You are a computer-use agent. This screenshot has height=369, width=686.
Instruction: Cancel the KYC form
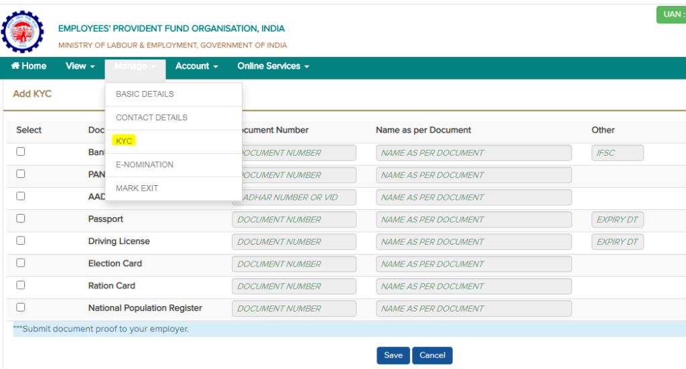432,356
